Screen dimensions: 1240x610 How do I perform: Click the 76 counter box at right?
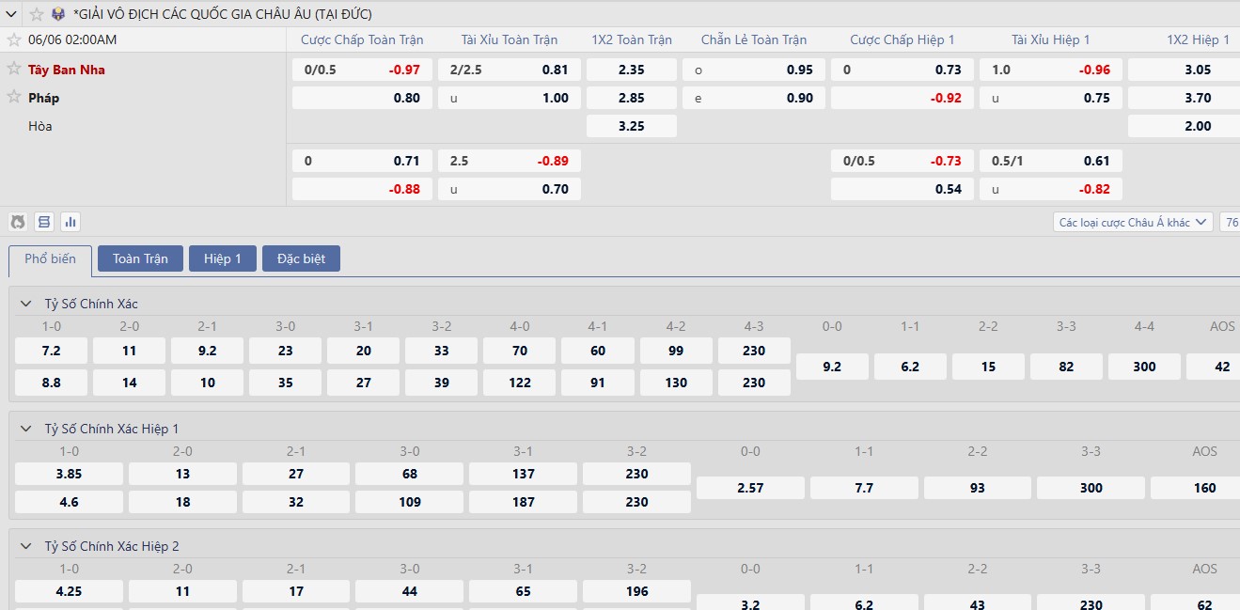point(1230,223)
